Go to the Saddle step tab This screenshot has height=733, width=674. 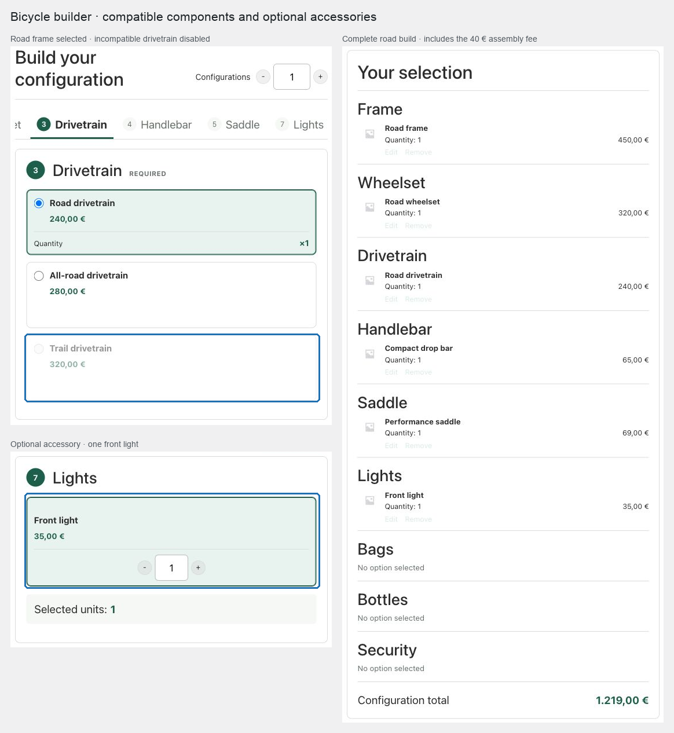point(234,124)
